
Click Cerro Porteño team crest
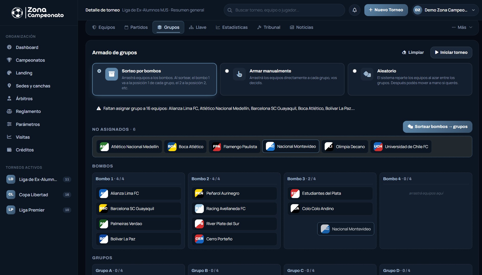tap(199, 239)
